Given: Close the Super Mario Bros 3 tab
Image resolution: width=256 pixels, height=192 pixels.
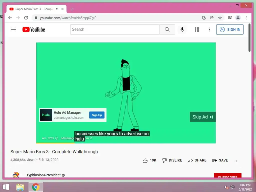Looking at the screenshot, I should click(x=62, y=9).
